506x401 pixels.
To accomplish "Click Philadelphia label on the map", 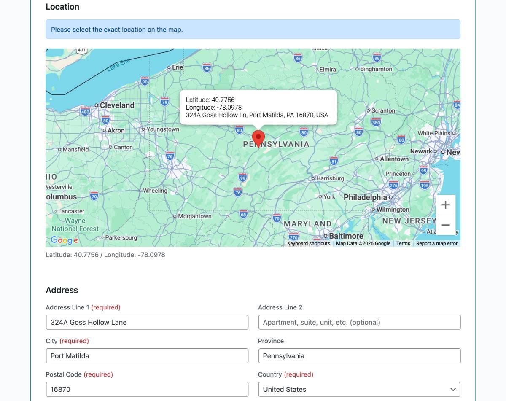I will click(x=365, y=197).
